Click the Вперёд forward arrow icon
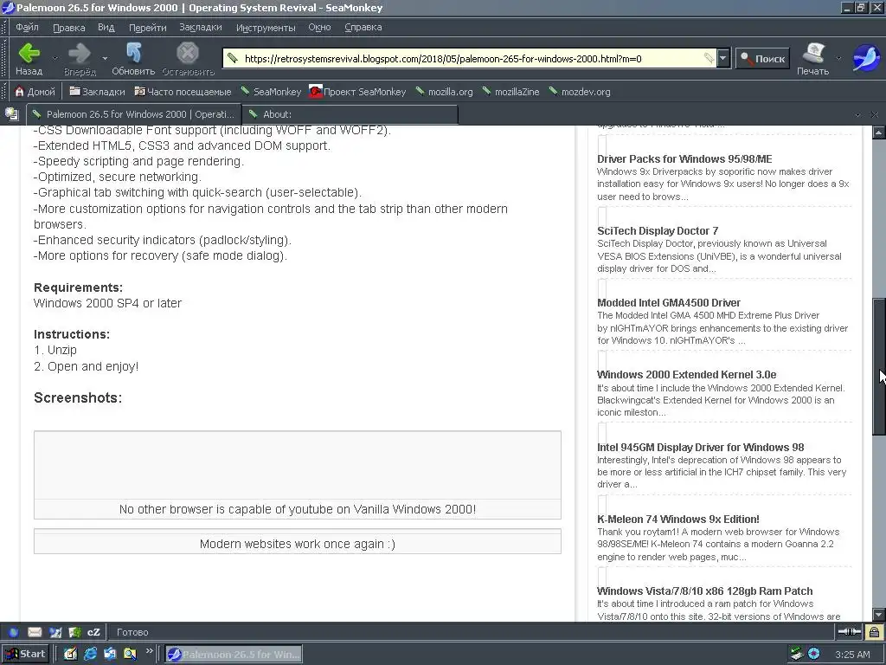Viewport: 886px width, 665px height. [x=80, y=53]
